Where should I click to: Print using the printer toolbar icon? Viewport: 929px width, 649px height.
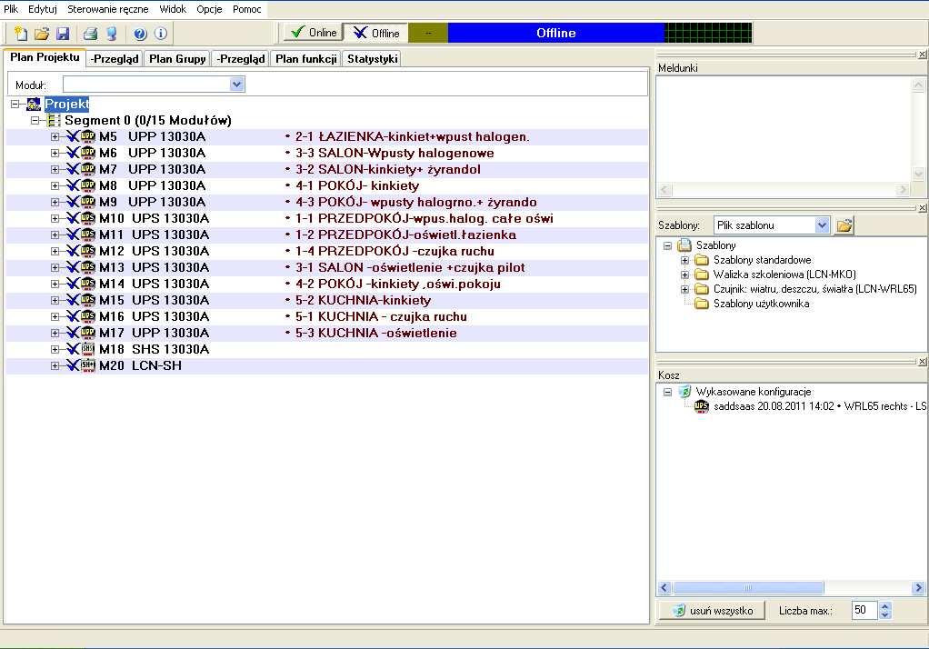[90, 34]
